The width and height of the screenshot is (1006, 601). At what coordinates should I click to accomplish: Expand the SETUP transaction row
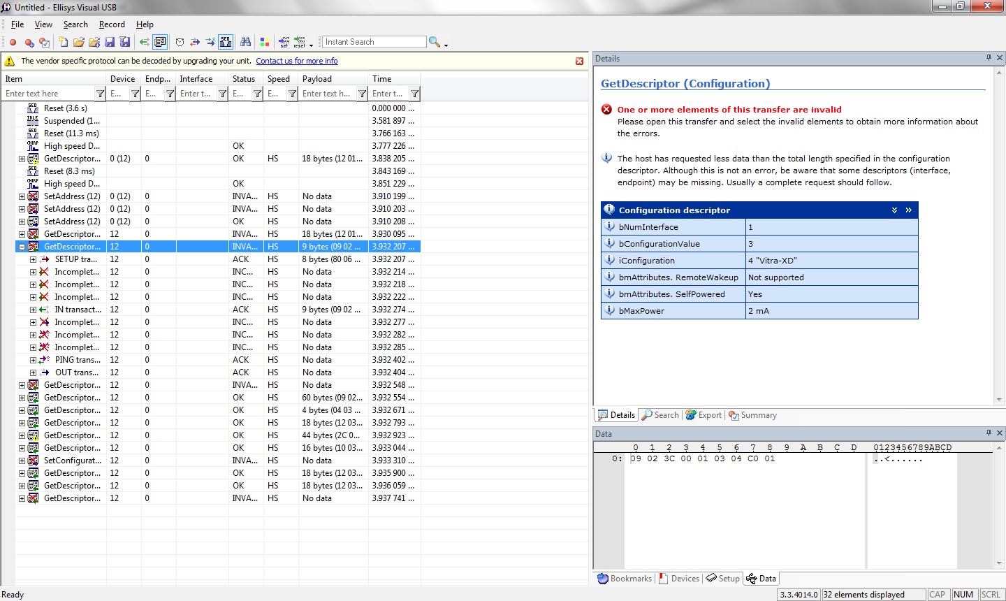pyautogui.click(x=33, y=259)
